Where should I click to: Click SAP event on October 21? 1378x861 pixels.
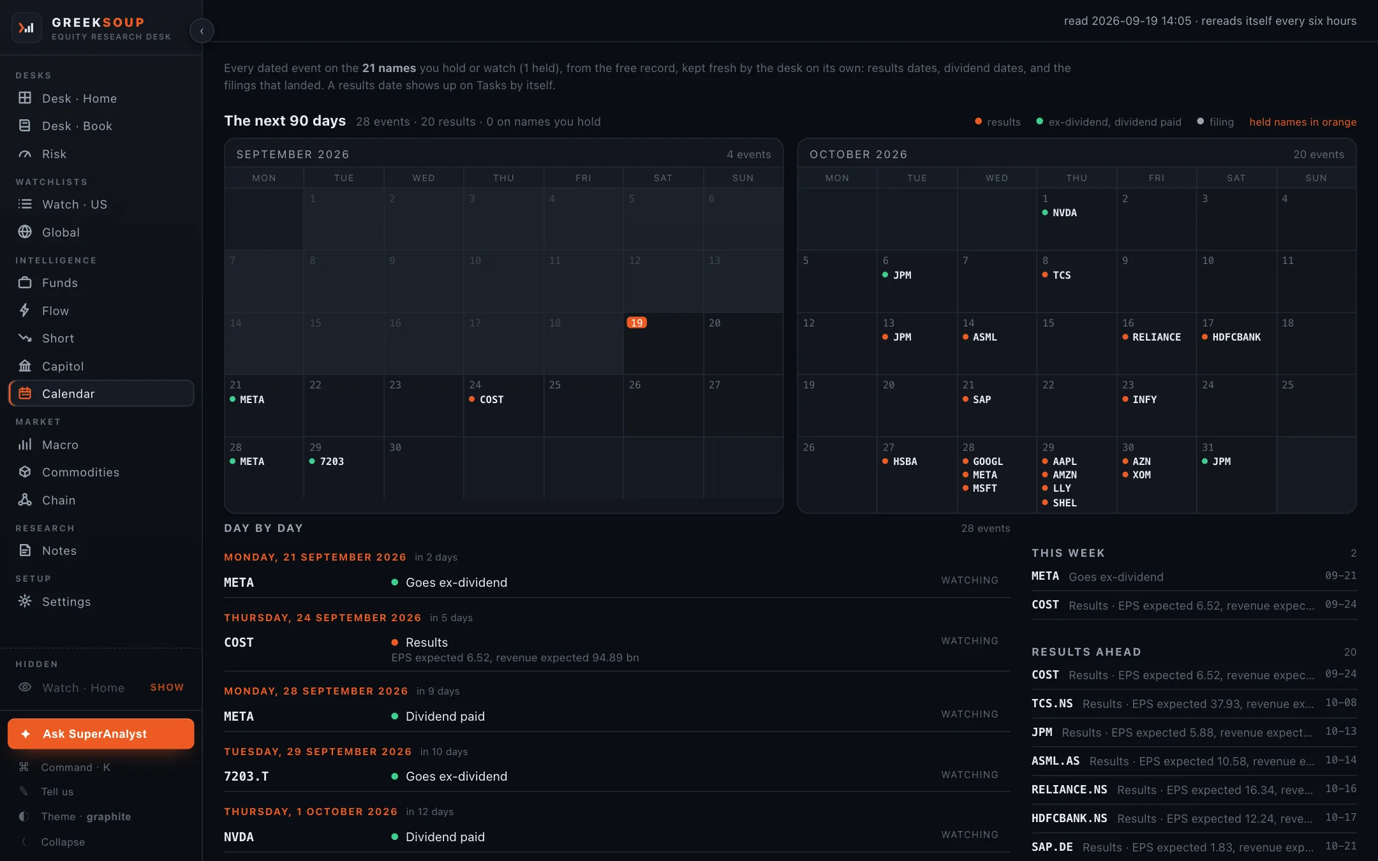(977, 399)
